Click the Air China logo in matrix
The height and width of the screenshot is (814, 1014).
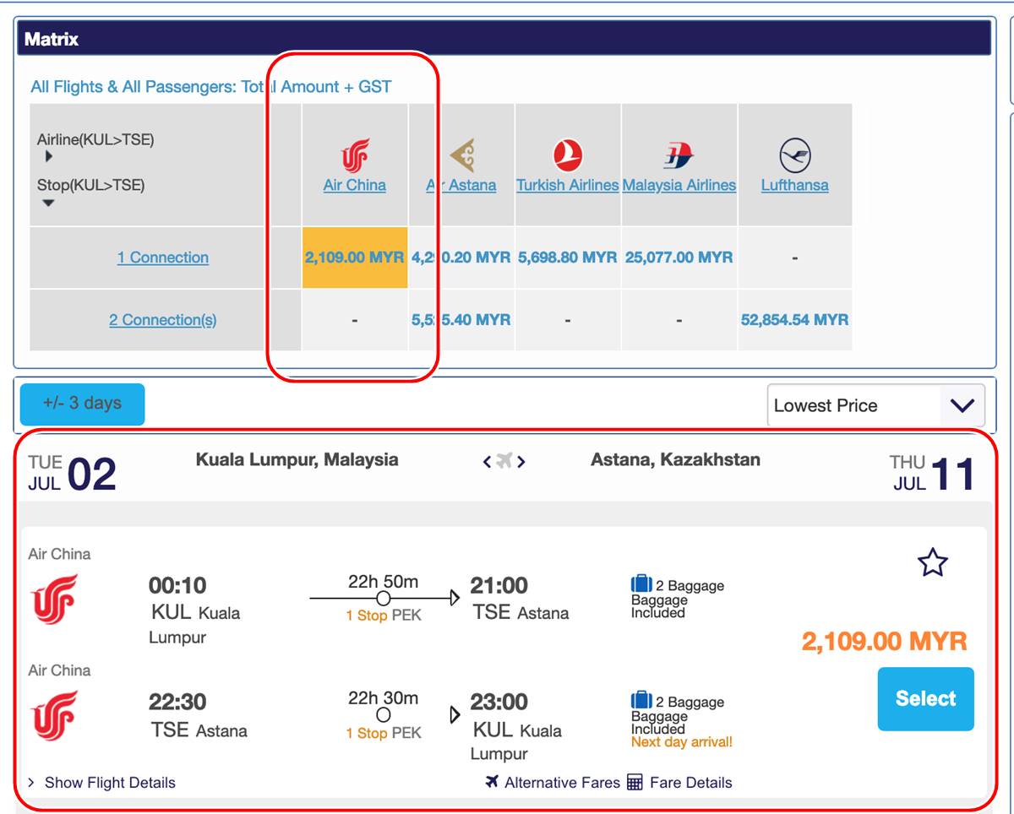click(x=355, y=155)
